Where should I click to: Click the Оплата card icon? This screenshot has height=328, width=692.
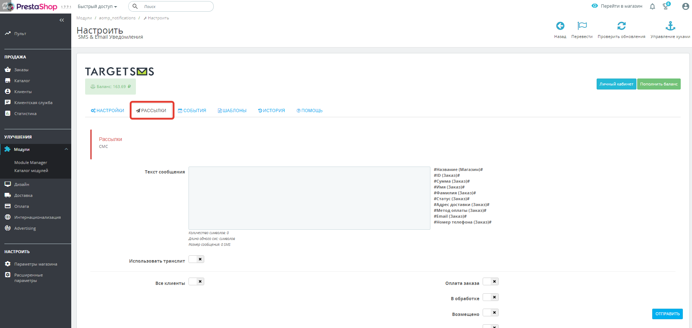click(8, 206)
